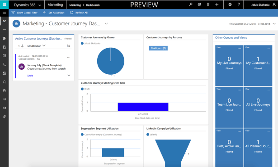
Task: Click Active Customer Journeys stream header
Action: click(38, 38)
